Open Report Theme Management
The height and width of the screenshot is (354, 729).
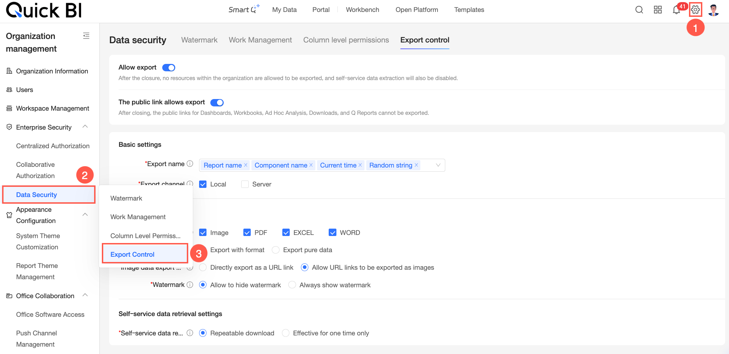37,271
